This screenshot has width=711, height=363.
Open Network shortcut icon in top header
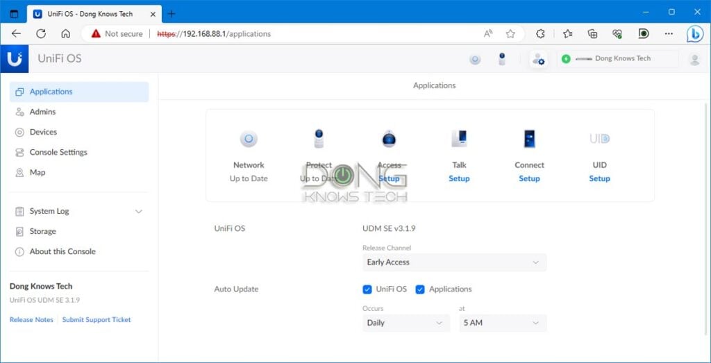coord(475,59)
